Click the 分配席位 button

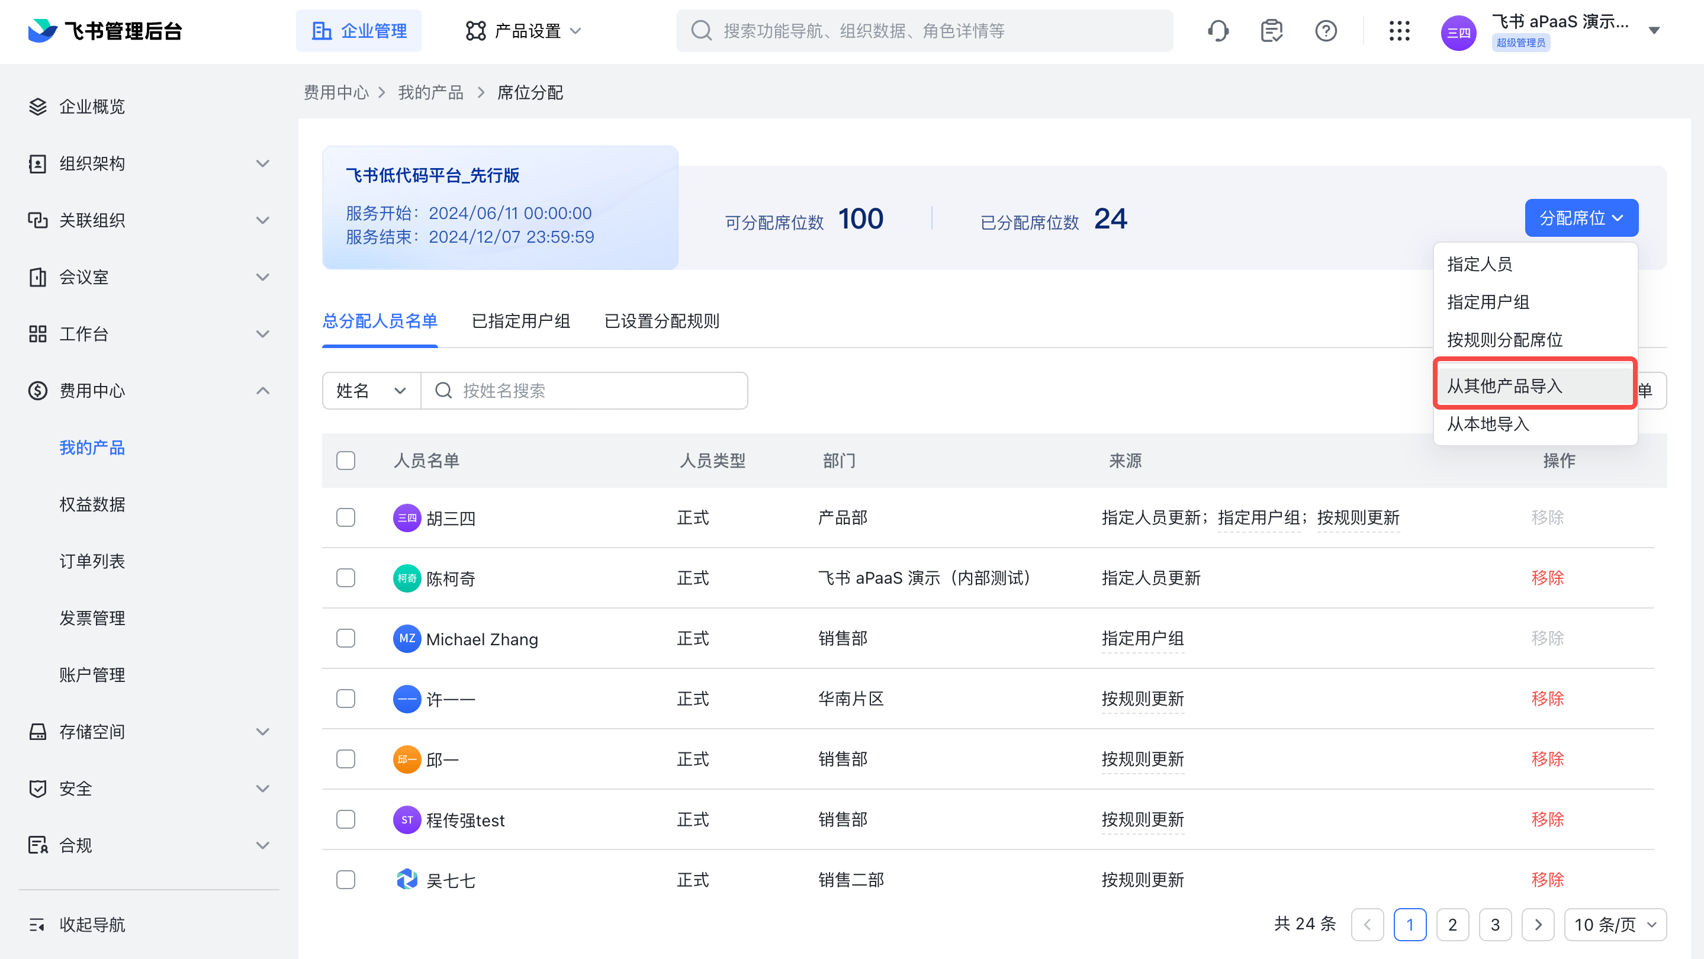pyautogui.click(x=1581, y=218)
